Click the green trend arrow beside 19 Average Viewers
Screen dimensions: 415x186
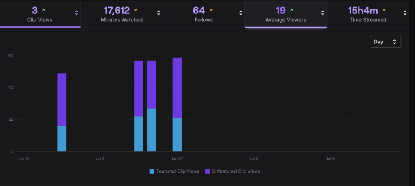click(292, 10)
